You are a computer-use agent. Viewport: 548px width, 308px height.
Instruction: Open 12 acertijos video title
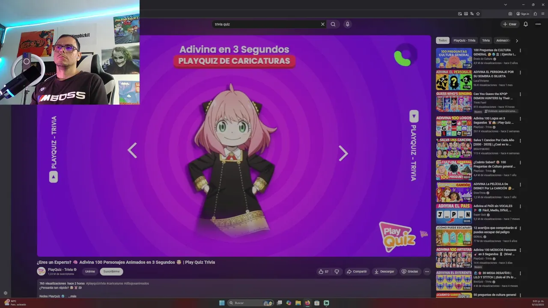pyautogui.click(x=495, y=230)
